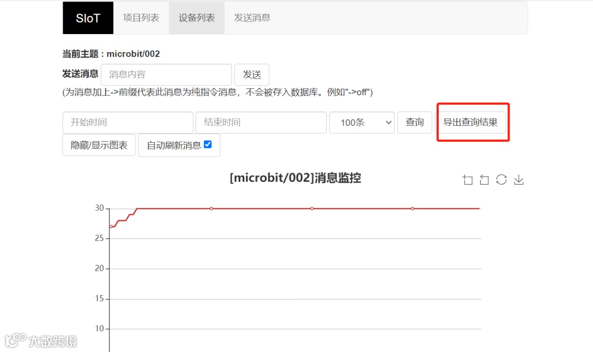
Task: Open the SIoT home brand link
Action: [88, 18]
